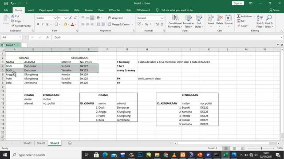Image resolution: width=284 pixels, height=159 pixels.
Task: Switch to the Data tab
Action: 77,10
